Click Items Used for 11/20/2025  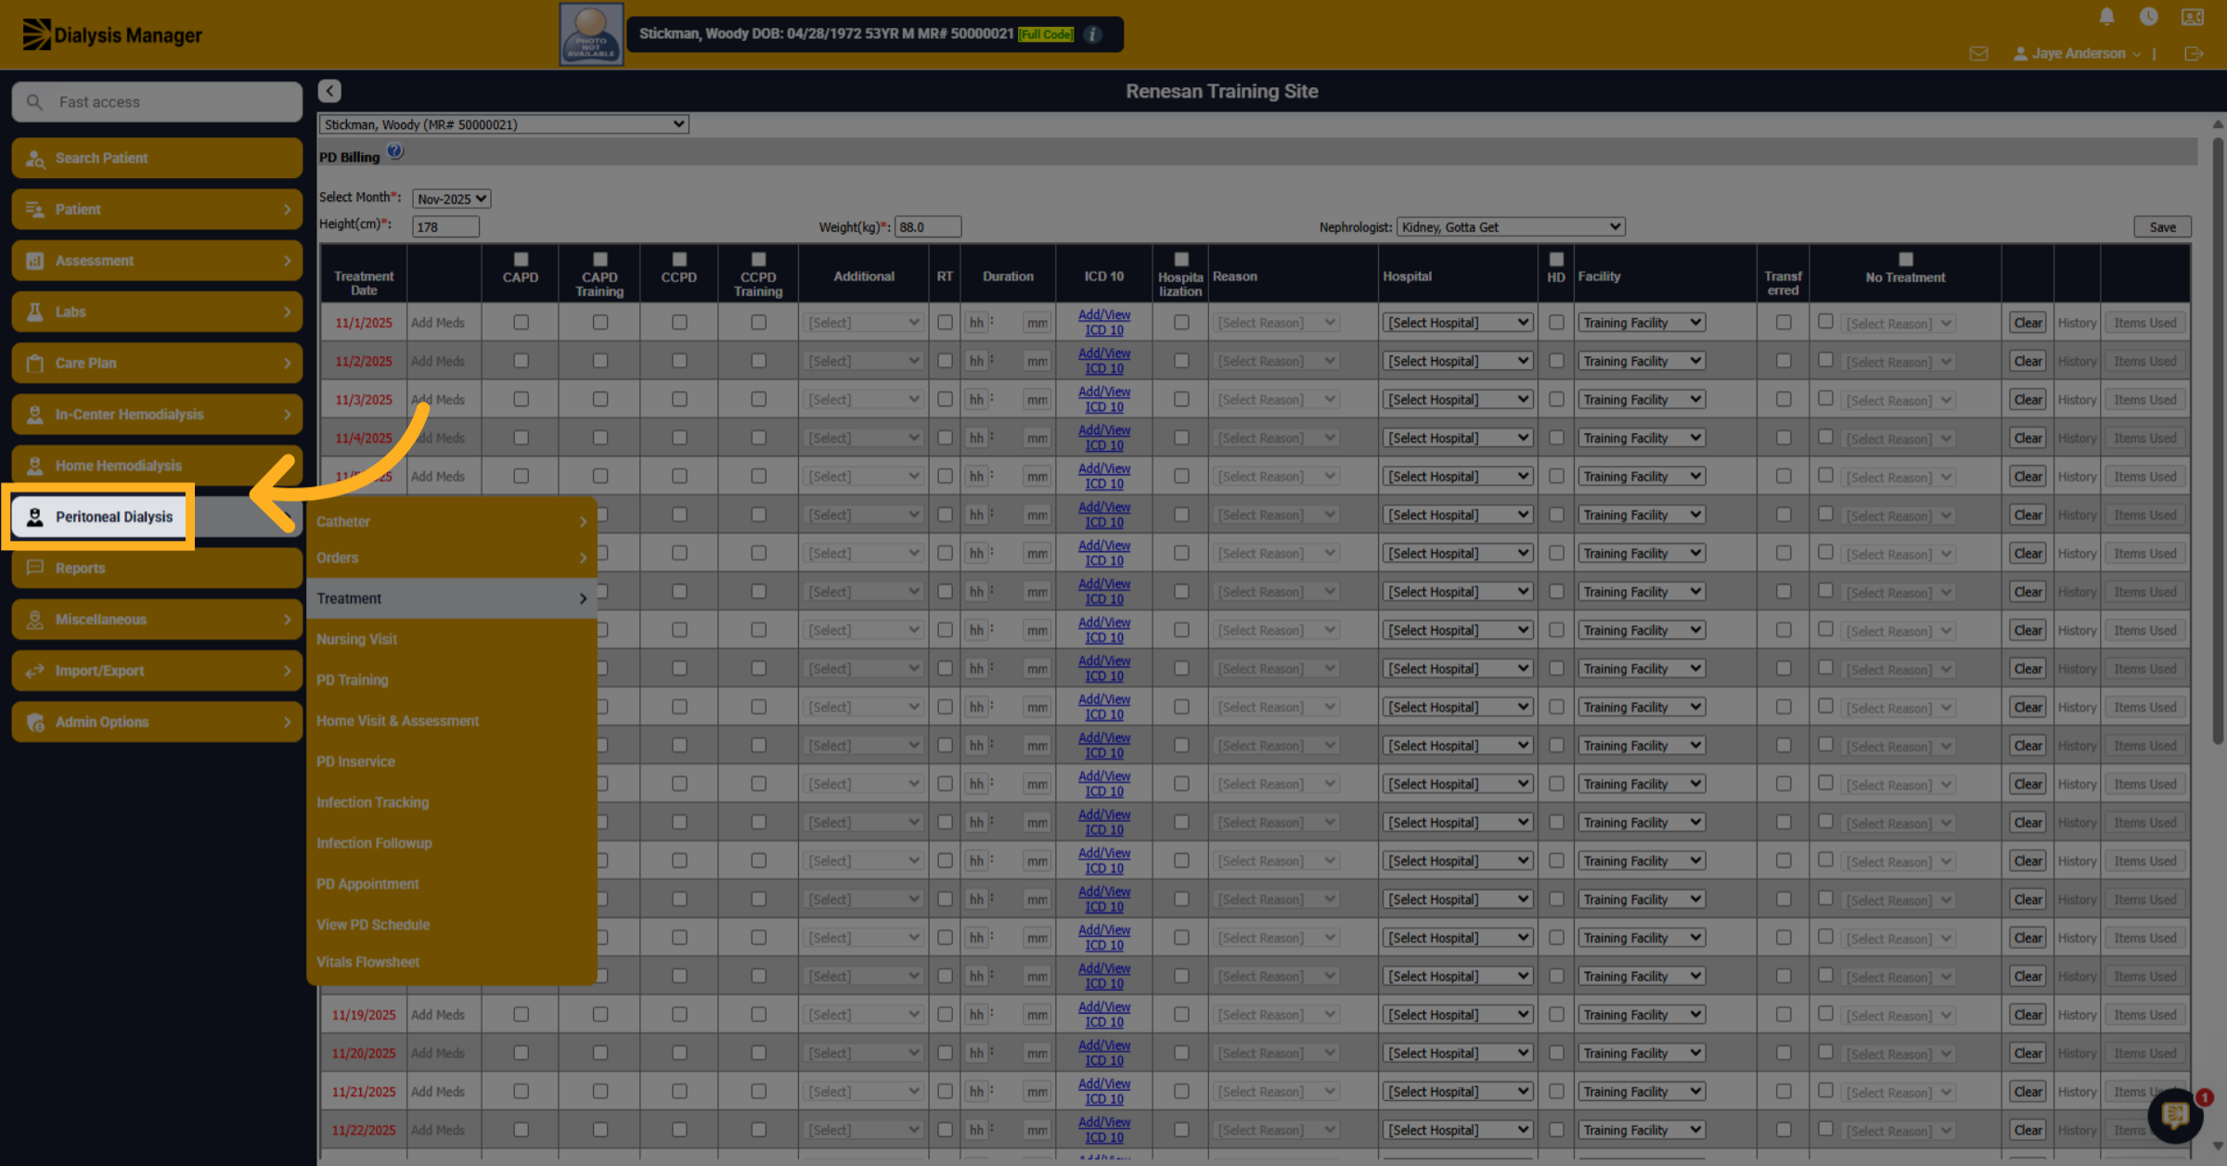(x=2145, y=1054)
